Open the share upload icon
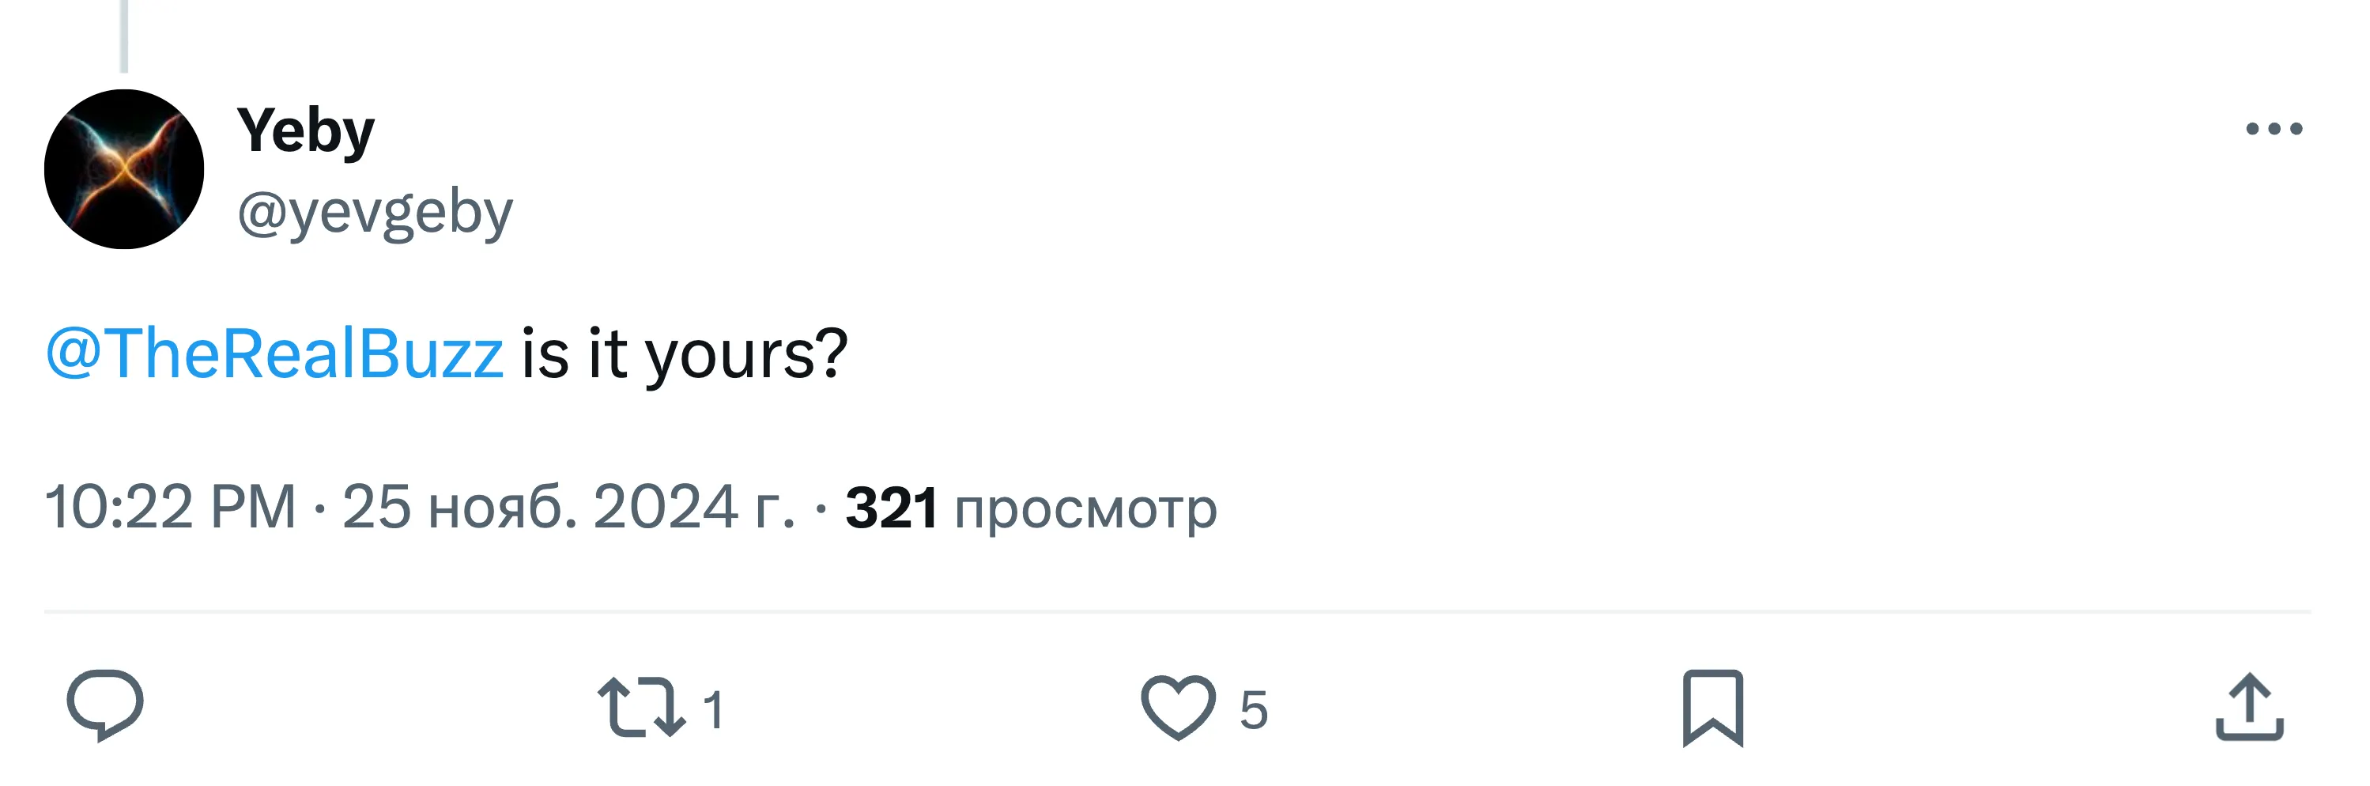The height and width of the screenshot is (786, 2370). [x=2248, y=708]
